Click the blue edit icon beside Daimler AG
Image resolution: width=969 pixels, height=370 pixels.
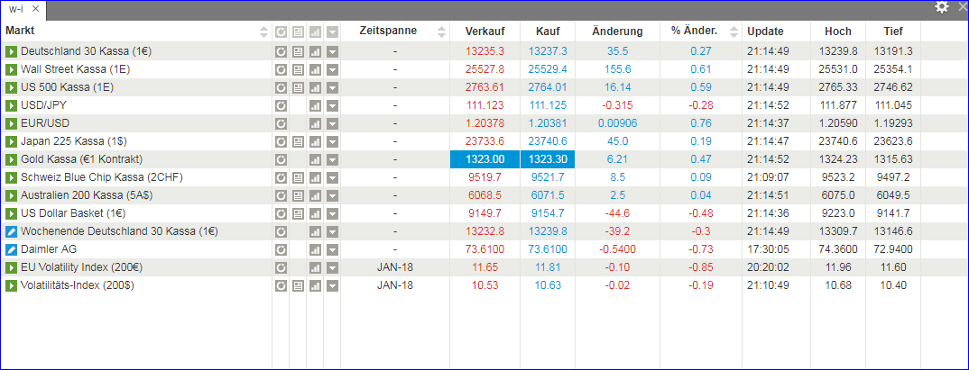pos(12,249)
